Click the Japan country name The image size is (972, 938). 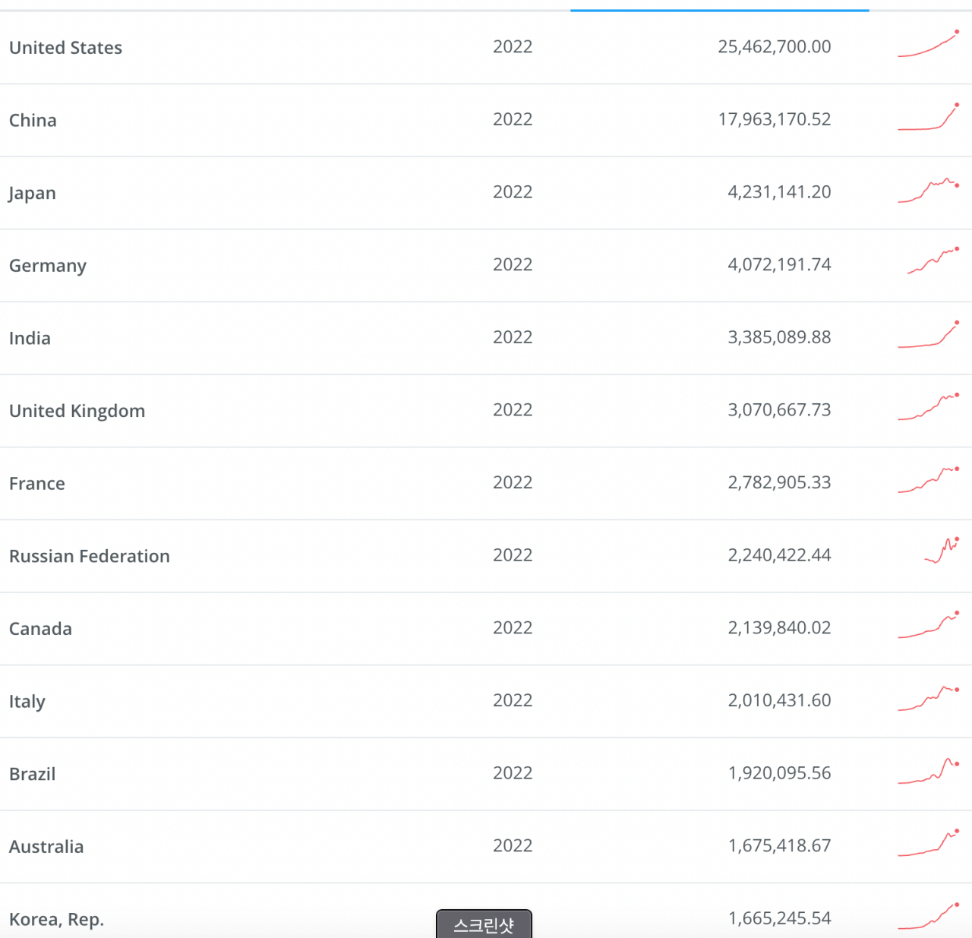coord(33,193)
